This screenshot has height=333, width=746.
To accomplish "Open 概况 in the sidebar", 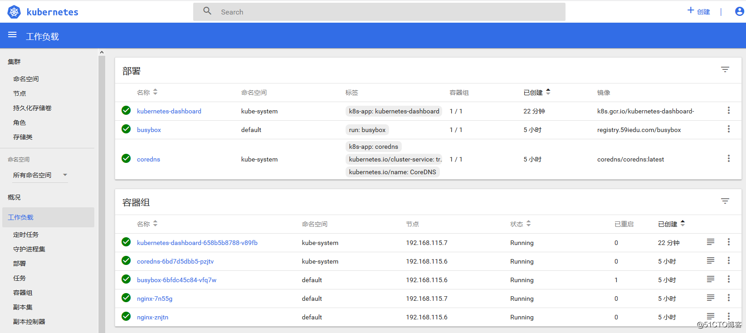I will [14, 197].
